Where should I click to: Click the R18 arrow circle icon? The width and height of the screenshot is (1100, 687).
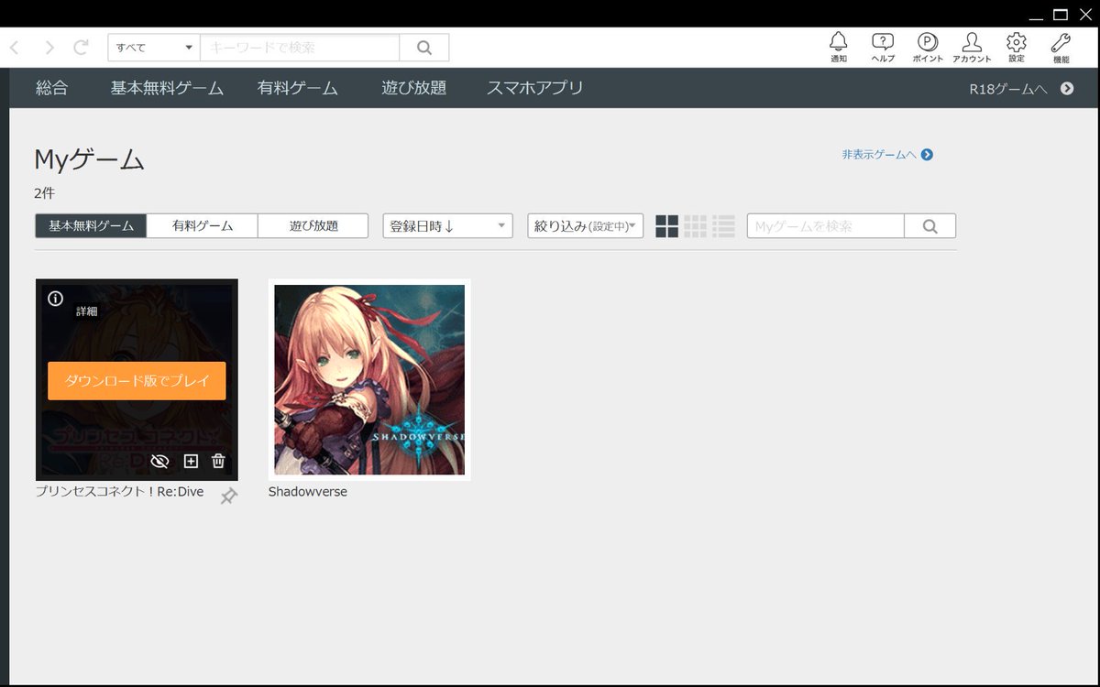pyautogui.click(x=1067, y=89)
